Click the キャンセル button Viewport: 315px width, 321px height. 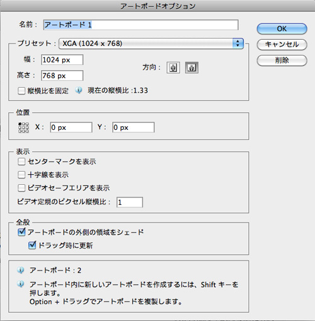point(282,45)
